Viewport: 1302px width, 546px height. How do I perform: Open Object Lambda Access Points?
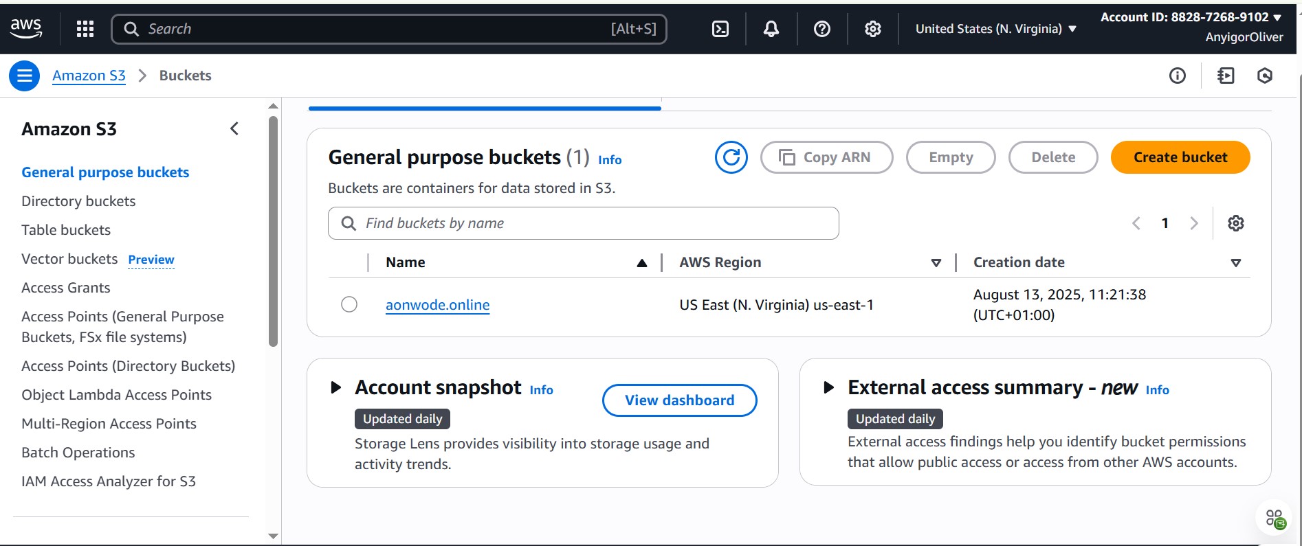coord(116,395)
